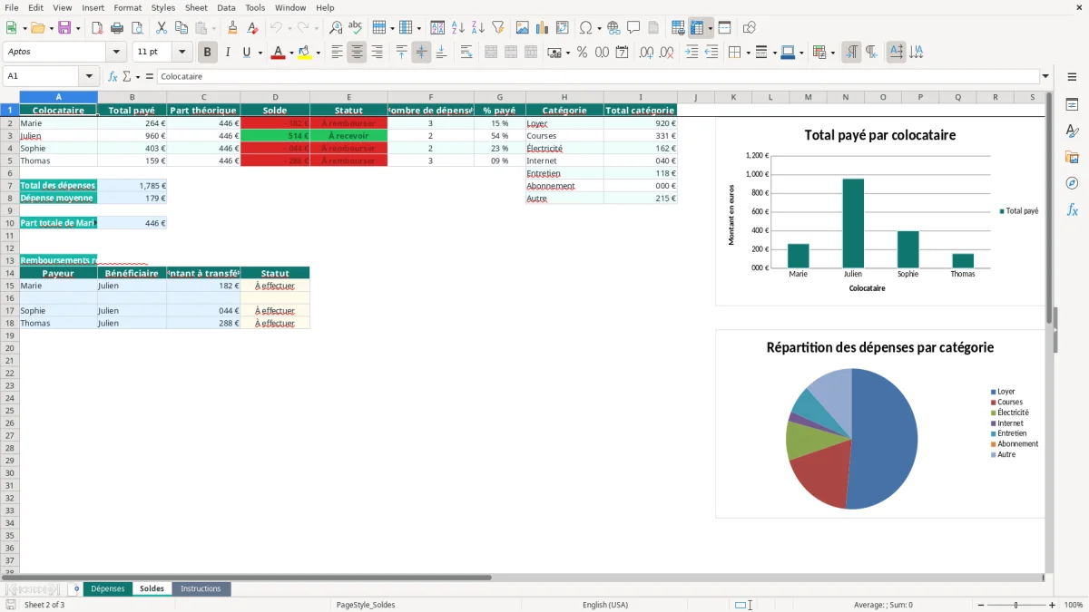Open sidebar Navigator compass icon
The image size is (1089, 612).
[x=1072, y=183]
